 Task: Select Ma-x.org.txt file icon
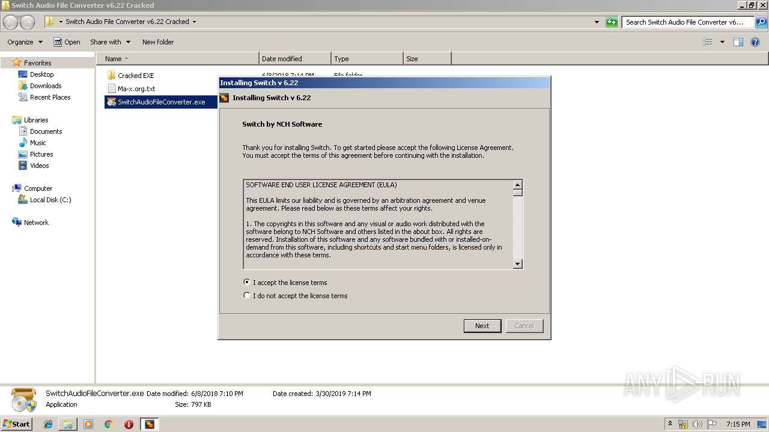tap(111, 88)
